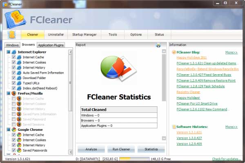Click the Firefox icon beside Firefox's Internet Cookies
Screen dimensions: 245x163
point(19,104)
